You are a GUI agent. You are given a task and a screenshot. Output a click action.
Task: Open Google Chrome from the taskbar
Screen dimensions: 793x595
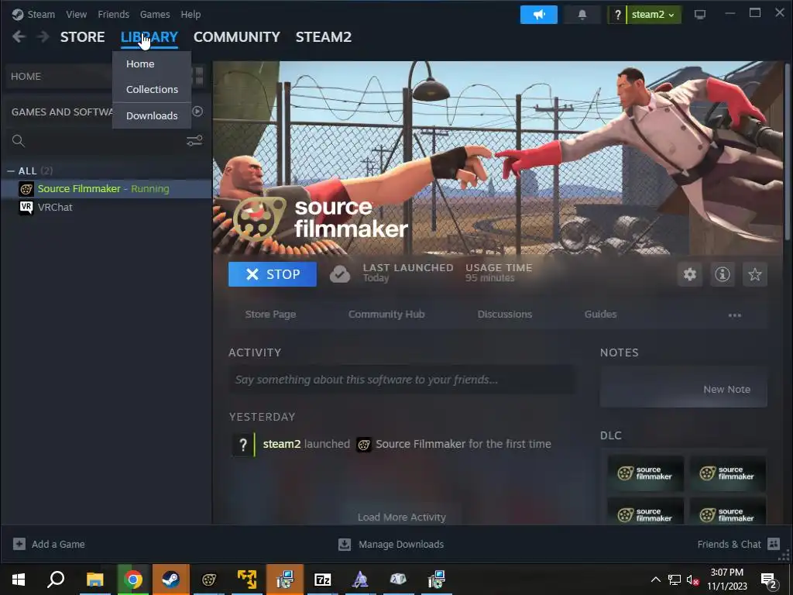point(133,579)
